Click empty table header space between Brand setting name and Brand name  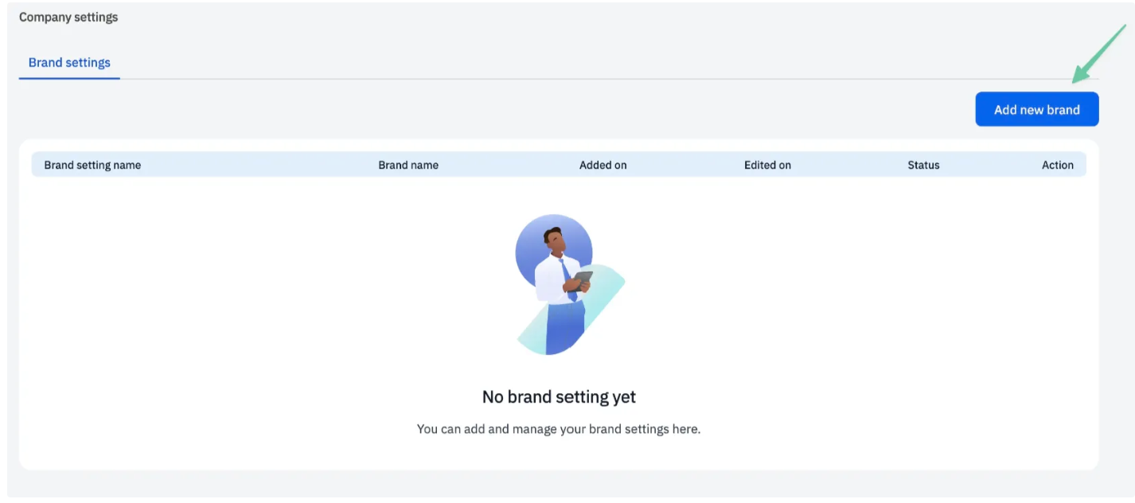click(259, 165)
